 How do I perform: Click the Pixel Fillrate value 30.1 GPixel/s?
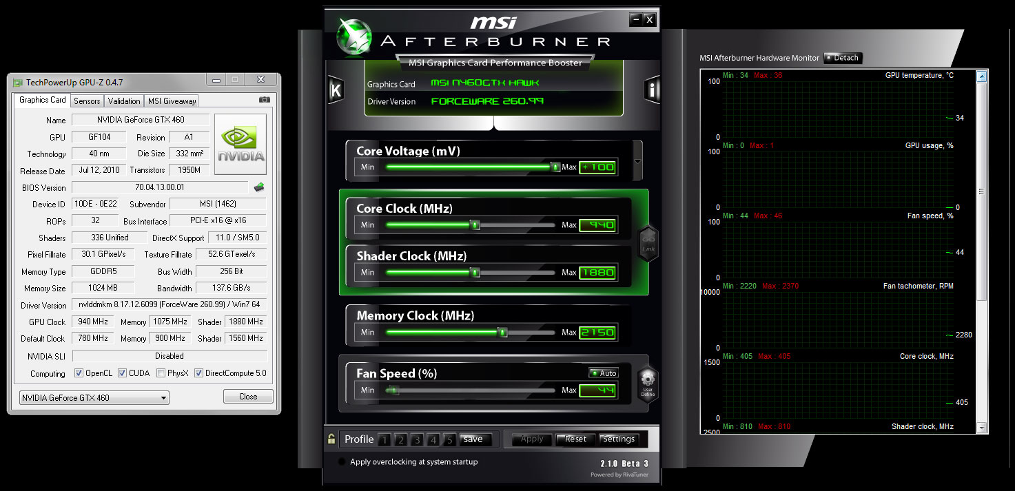[x=103, y=254]
